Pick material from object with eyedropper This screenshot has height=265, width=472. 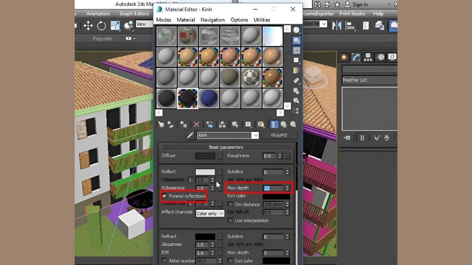click(x=191, y=135)
